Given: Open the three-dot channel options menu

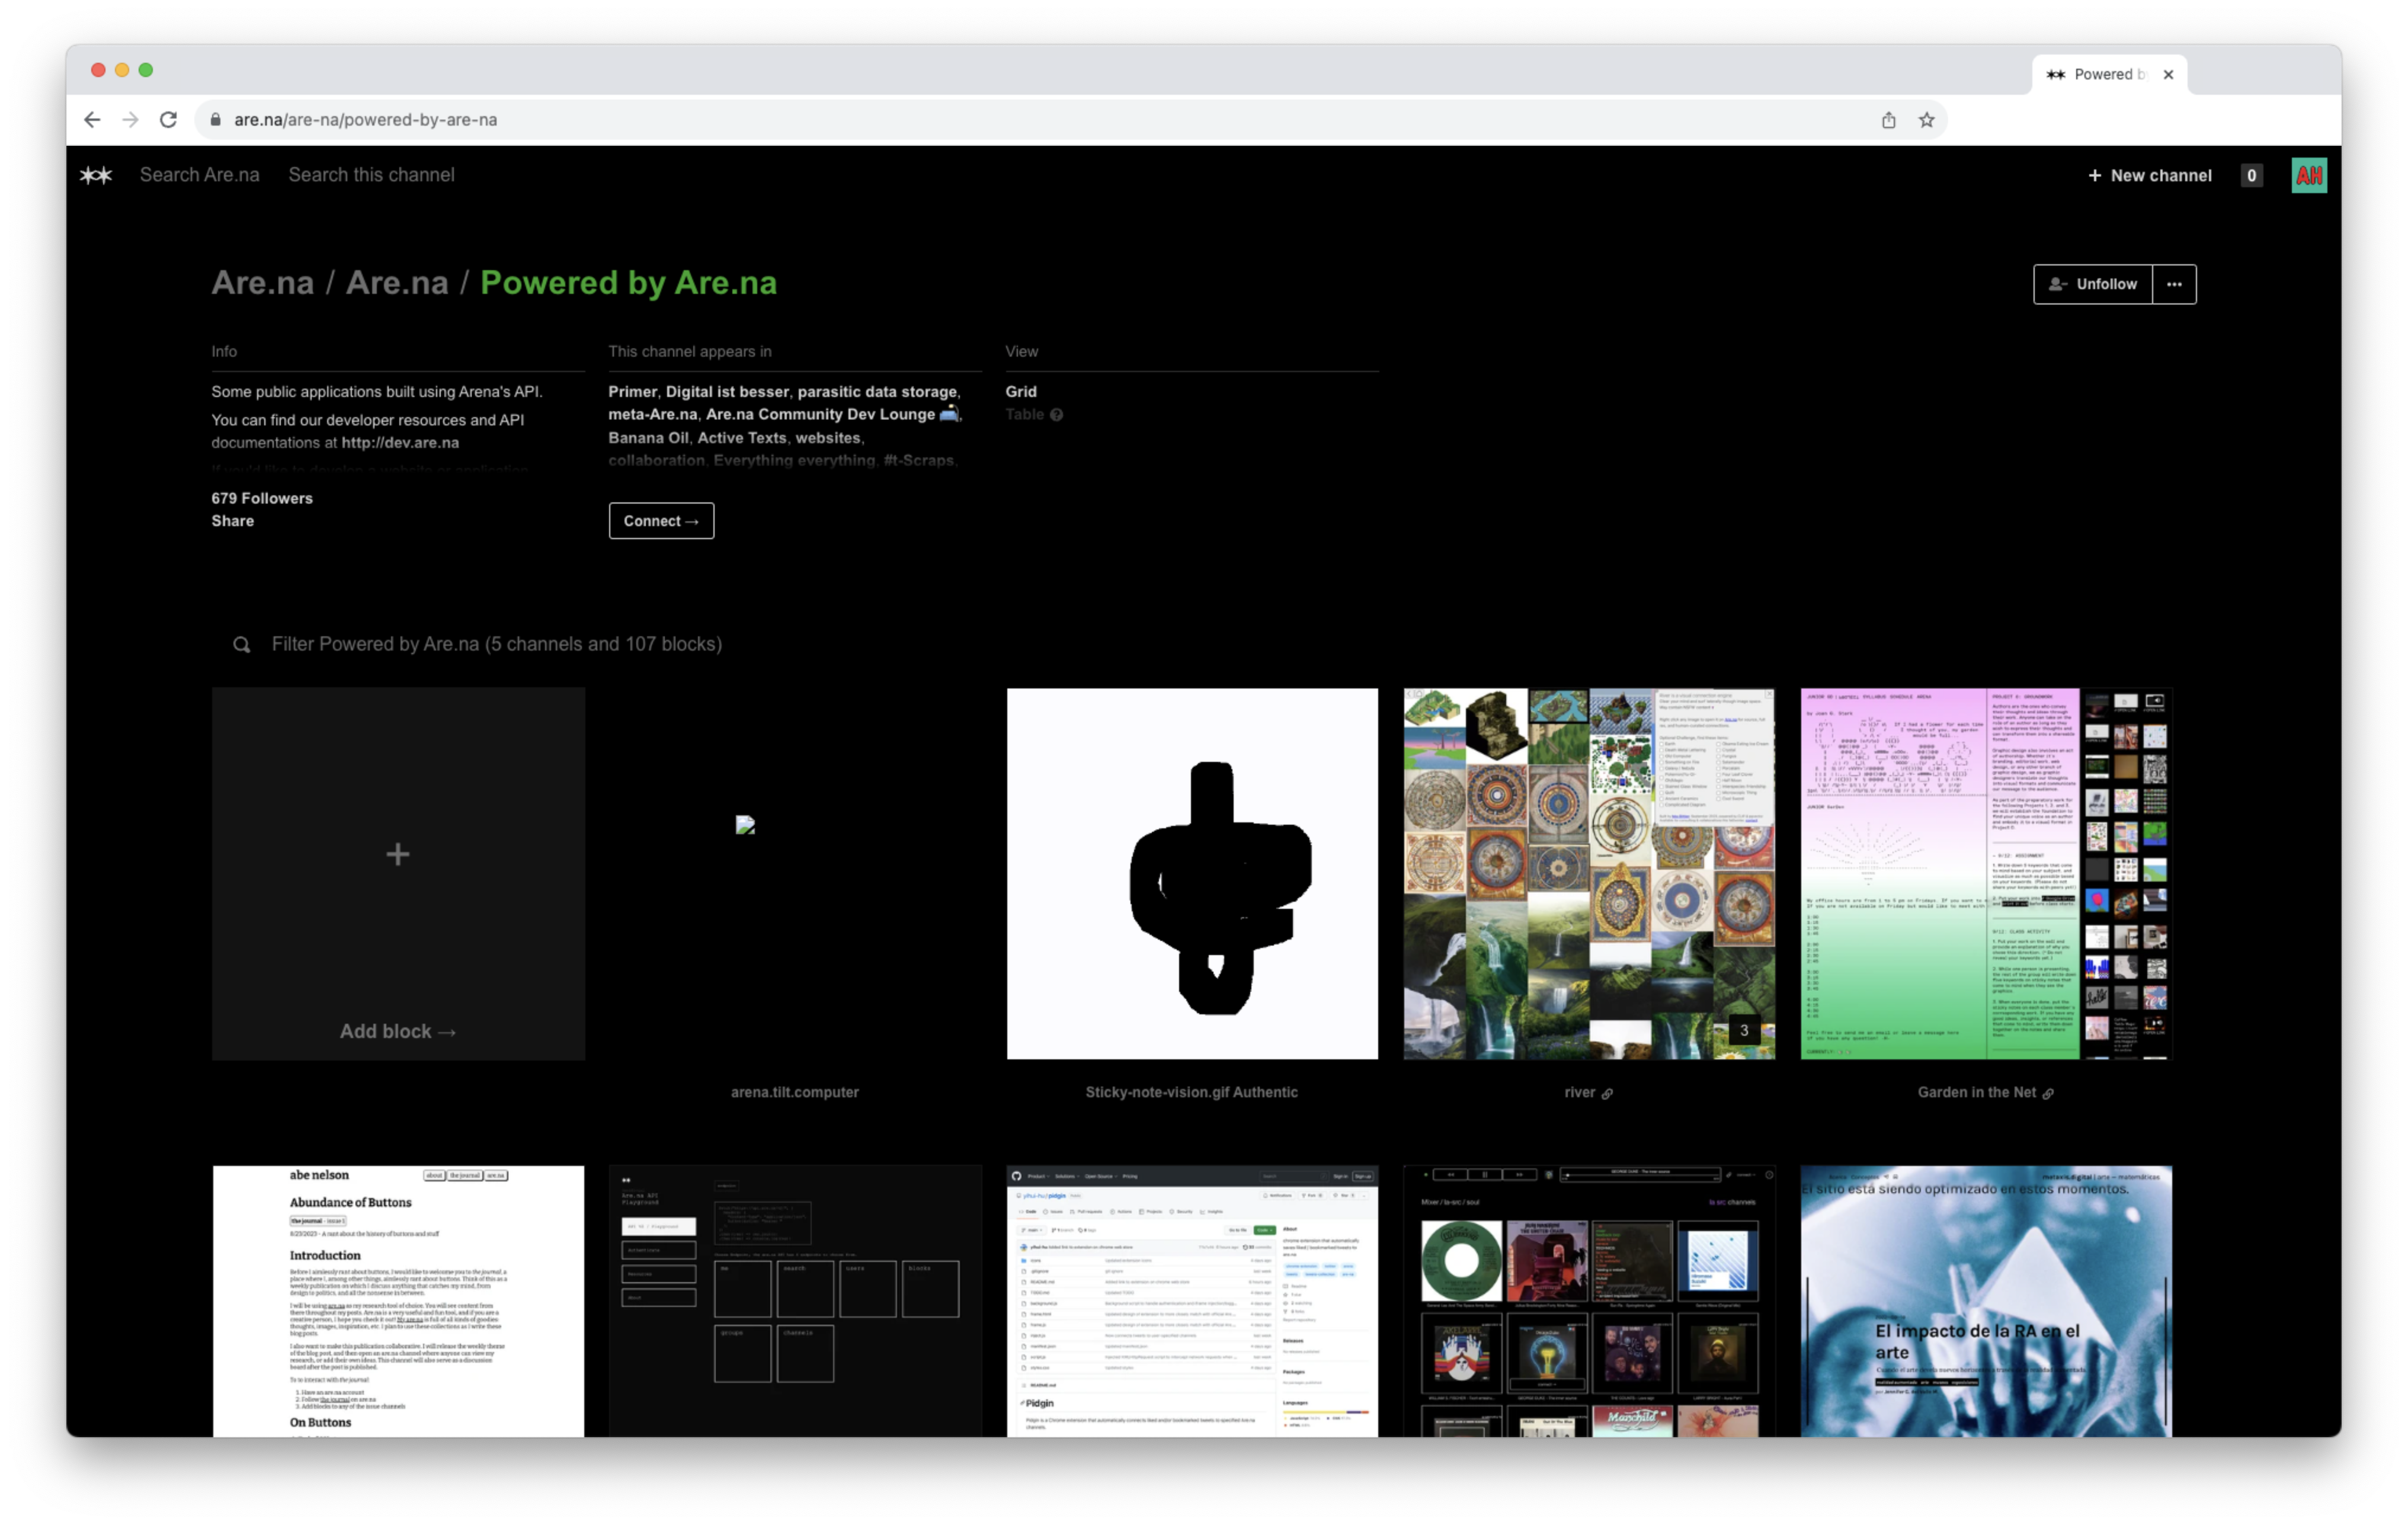Looking at the screenshot, I should point(2174,284).
